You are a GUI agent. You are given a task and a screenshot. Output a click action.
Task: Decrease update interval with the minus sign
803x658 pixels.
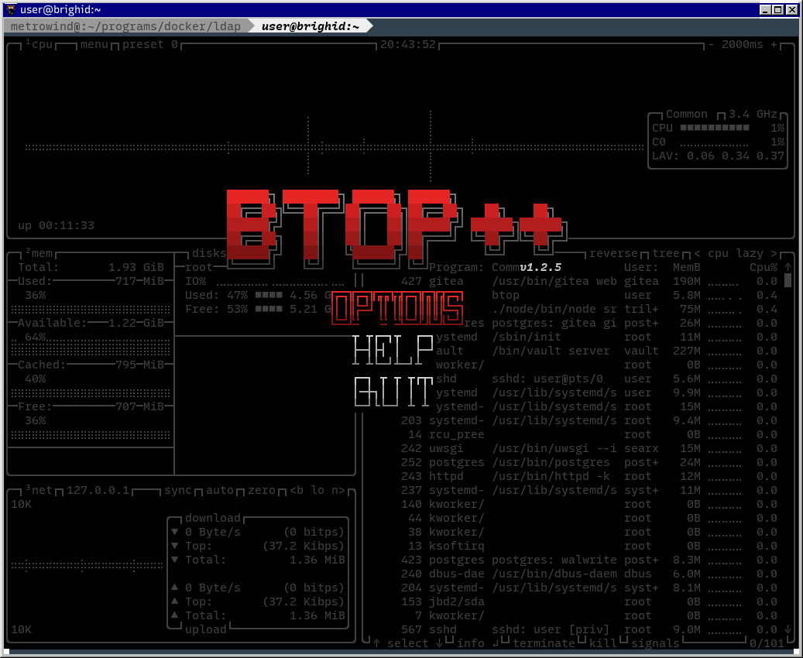[x=711, y=44]
